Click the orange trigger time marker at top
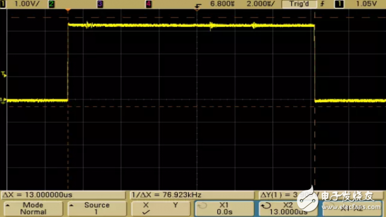386x217 pixels. click(x=68, y=10)
